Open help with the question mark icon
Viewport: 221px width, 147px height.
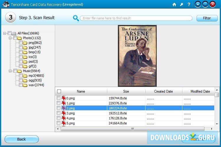click(189, 4)
